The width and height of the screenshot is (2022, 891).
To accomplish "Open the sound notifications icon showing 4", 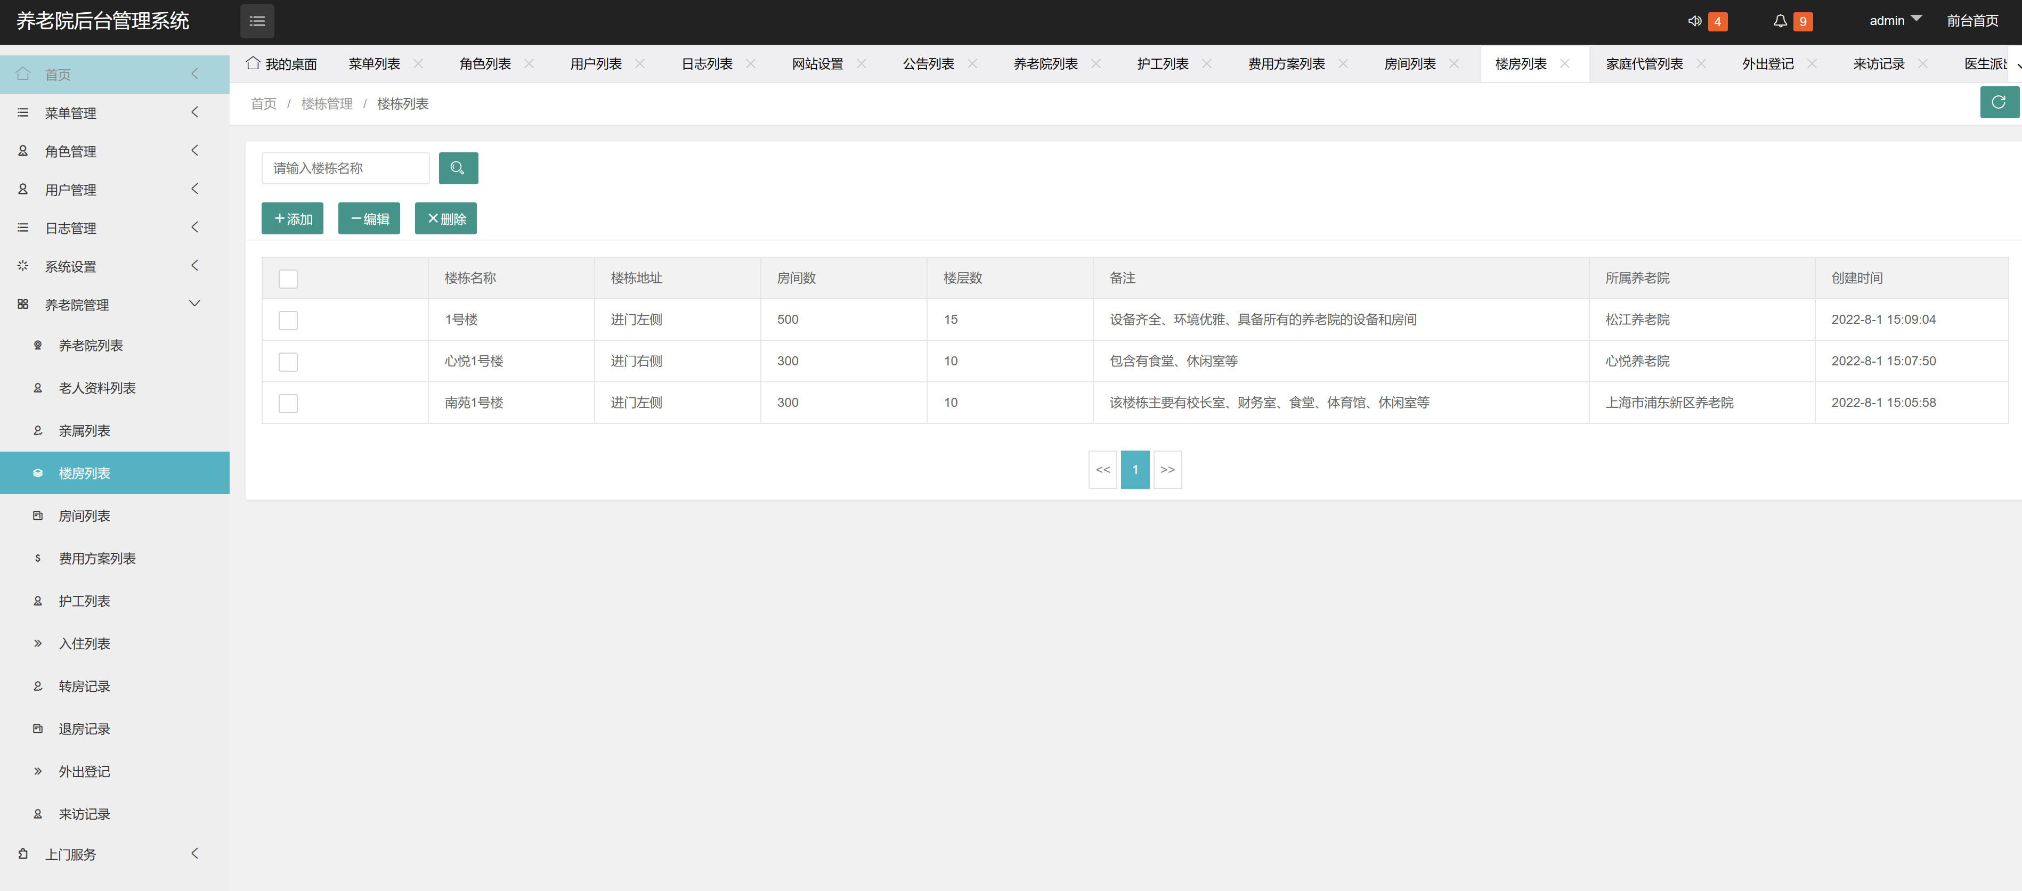I will (1695, 21).
